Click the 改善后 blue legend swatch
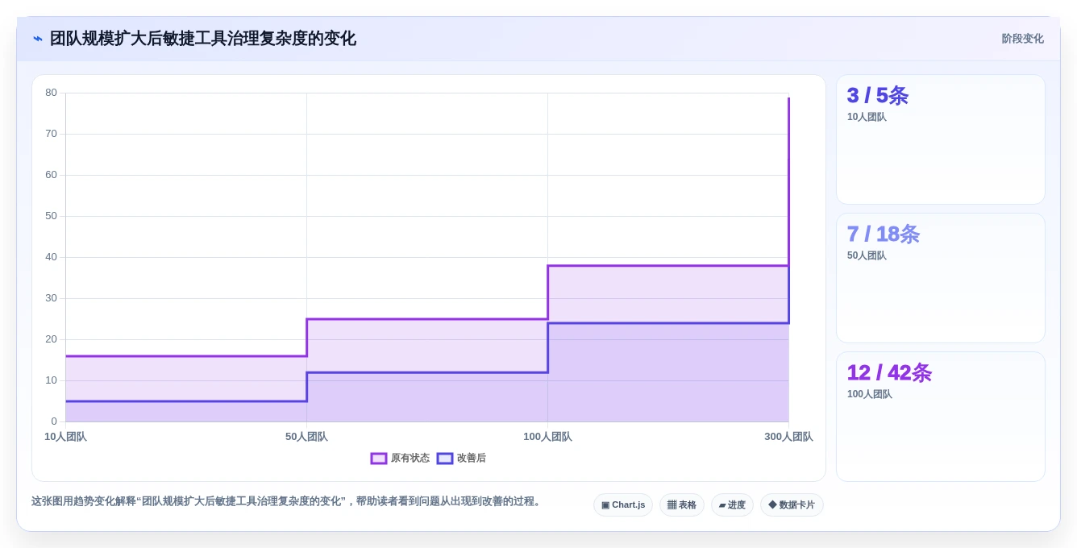The image size is (1077, 548). [445, 459]
